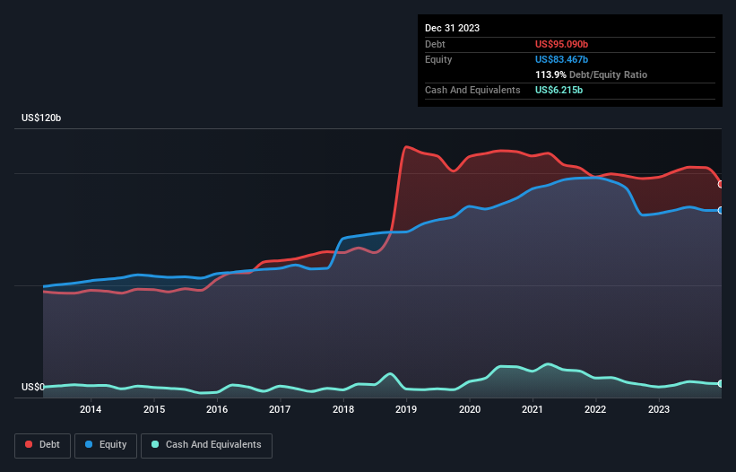This screenshot has height=472, width=736.
Task: Click the red Debt endpoint marker
Action: pyautogui.click(x=721, y=184)
